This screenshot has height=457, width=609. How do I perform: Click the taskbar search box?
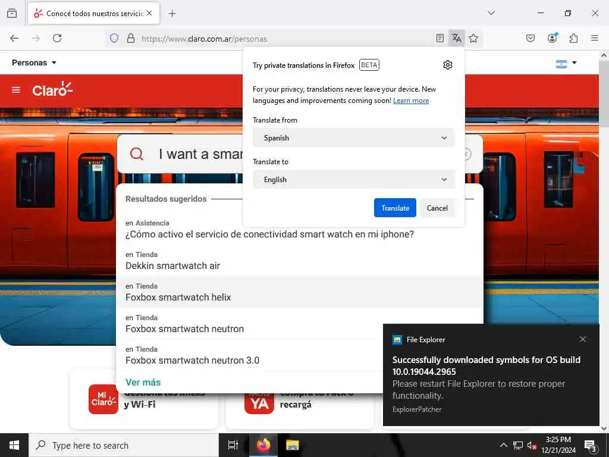[124, 445]
